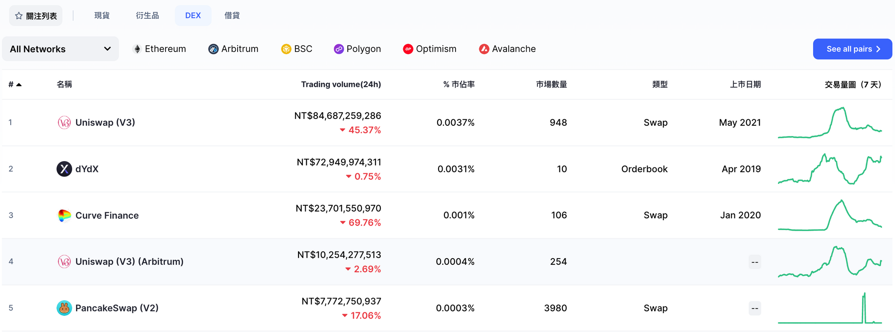Open the Uniswap (V3) exchange link

click(105, 123)
